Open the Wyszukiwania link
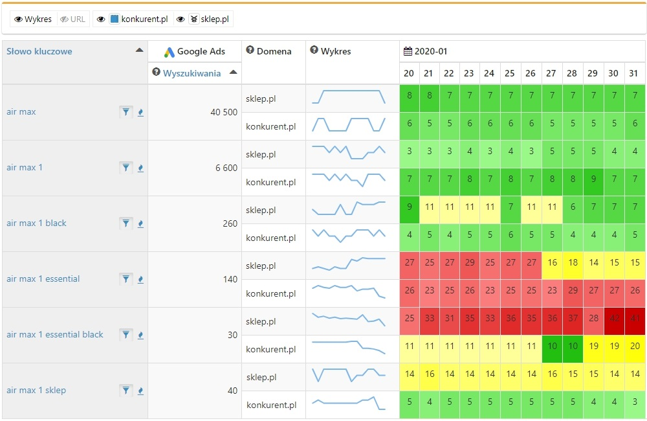The image size is (647, 421). click(x=192, y=73)
